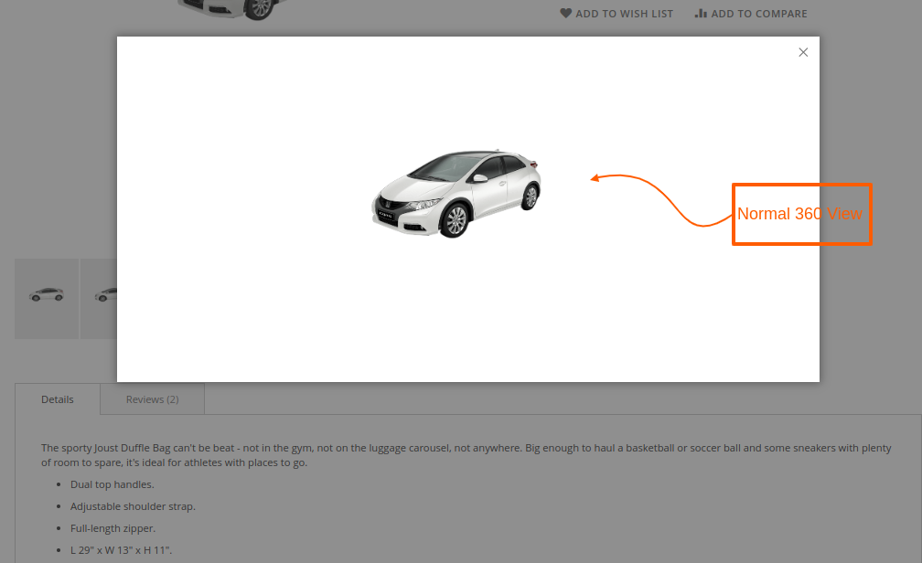Click the small car image above the modal
Image resolution: width=922 pixels, height=563 pixels.
coord(231,9)
